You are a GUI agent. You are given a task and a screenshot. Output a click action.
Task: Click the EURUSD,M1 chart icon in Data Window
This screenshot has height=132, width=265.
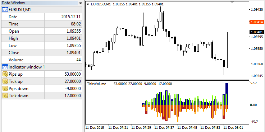pyautogui.click(x=5, y=10)
